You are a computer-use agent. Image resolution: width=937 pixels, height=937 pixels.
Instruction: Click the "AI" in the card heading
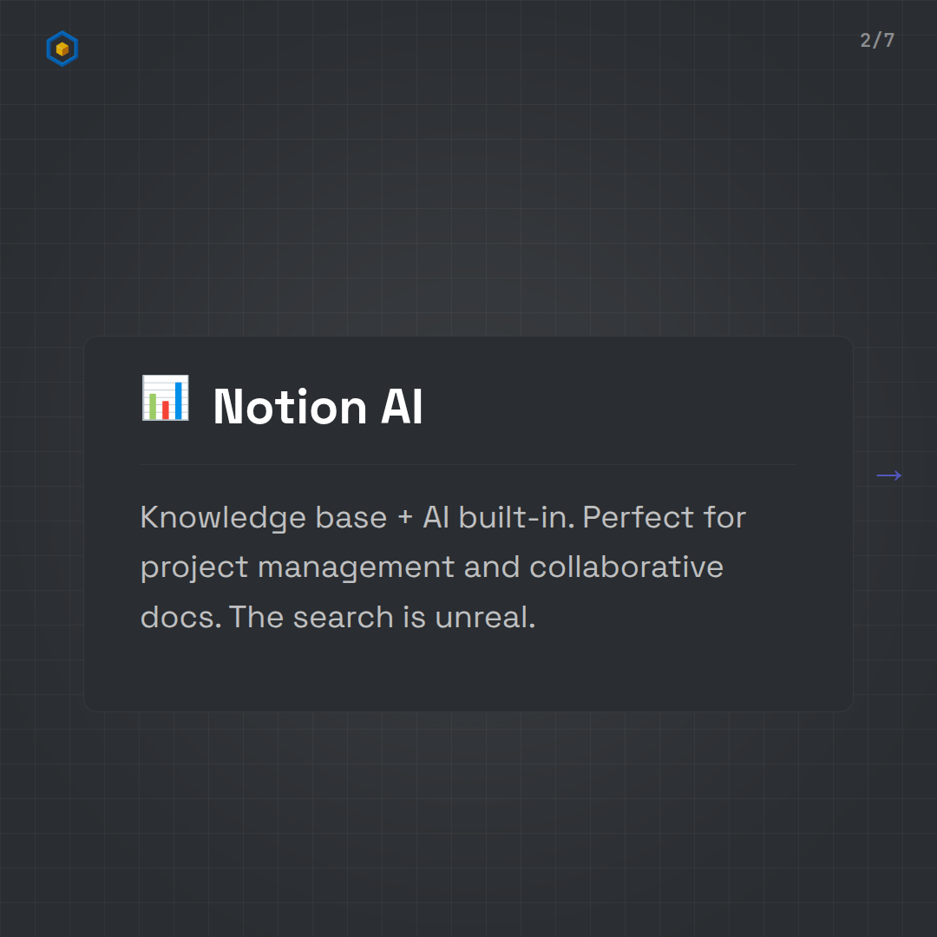click(401, 406)
